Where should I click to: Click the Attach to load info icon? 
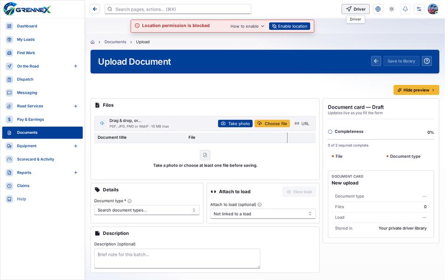pos(260,204)
